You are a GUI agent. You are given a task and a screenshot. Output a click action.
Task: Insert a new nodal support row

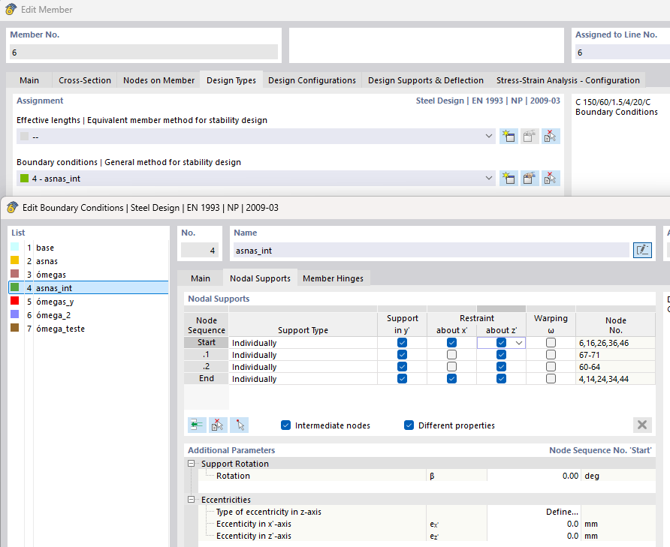(x=196, y=425)
